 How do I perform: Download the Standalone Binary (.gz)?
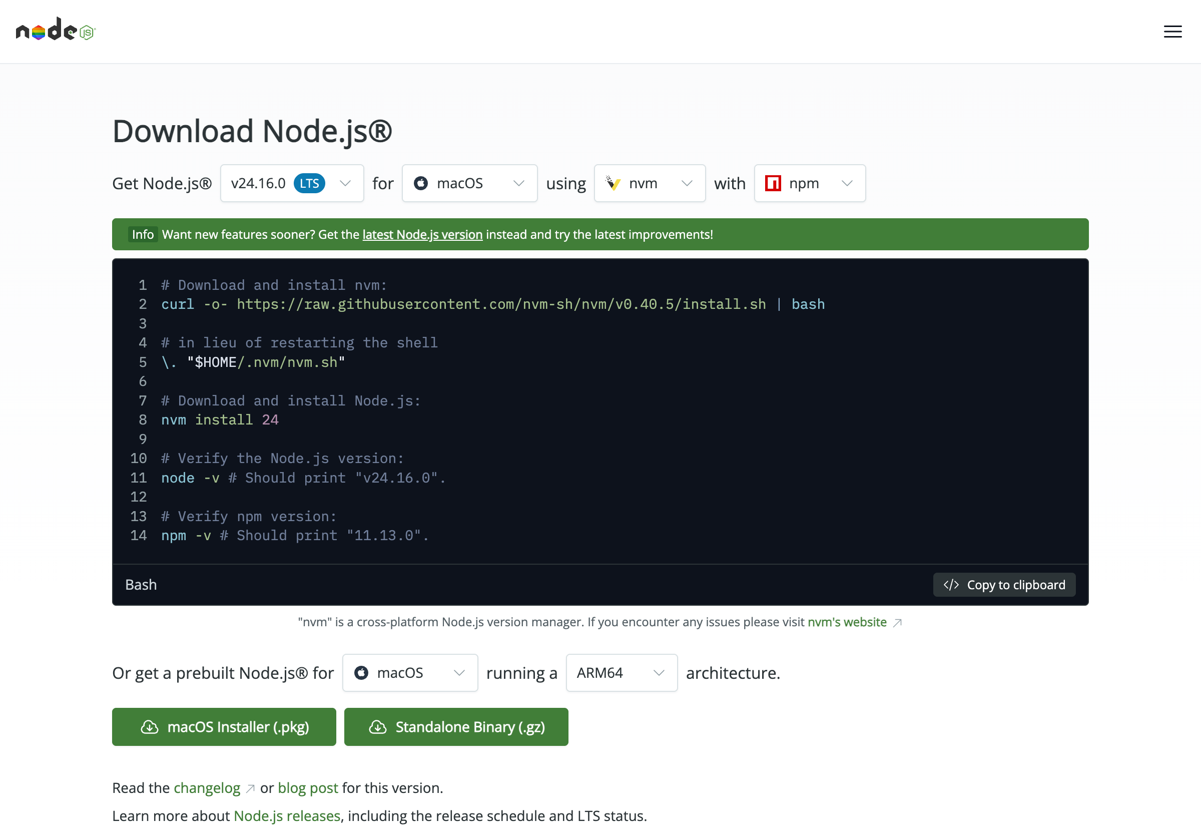click(456, 727)
